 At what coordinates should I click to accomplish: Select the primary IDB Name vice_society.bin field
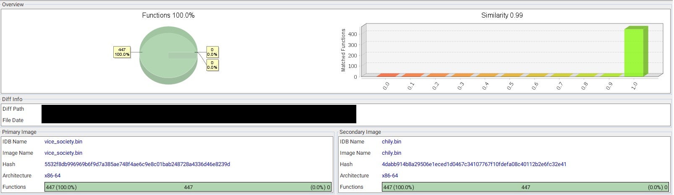point(63,142)
